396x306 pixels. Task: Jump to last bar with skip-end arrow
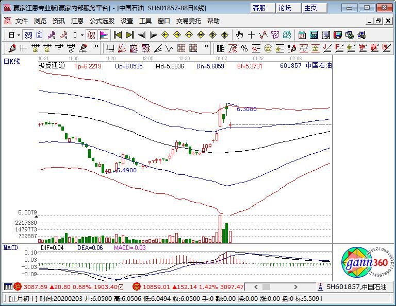129,35
